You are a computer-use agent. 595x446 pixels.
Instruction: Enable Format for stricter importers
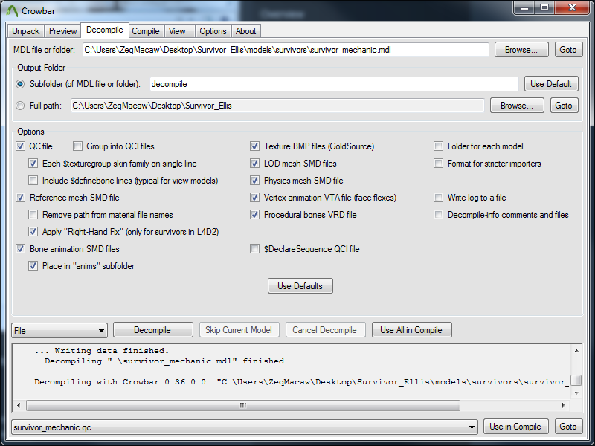pos(438,164)
